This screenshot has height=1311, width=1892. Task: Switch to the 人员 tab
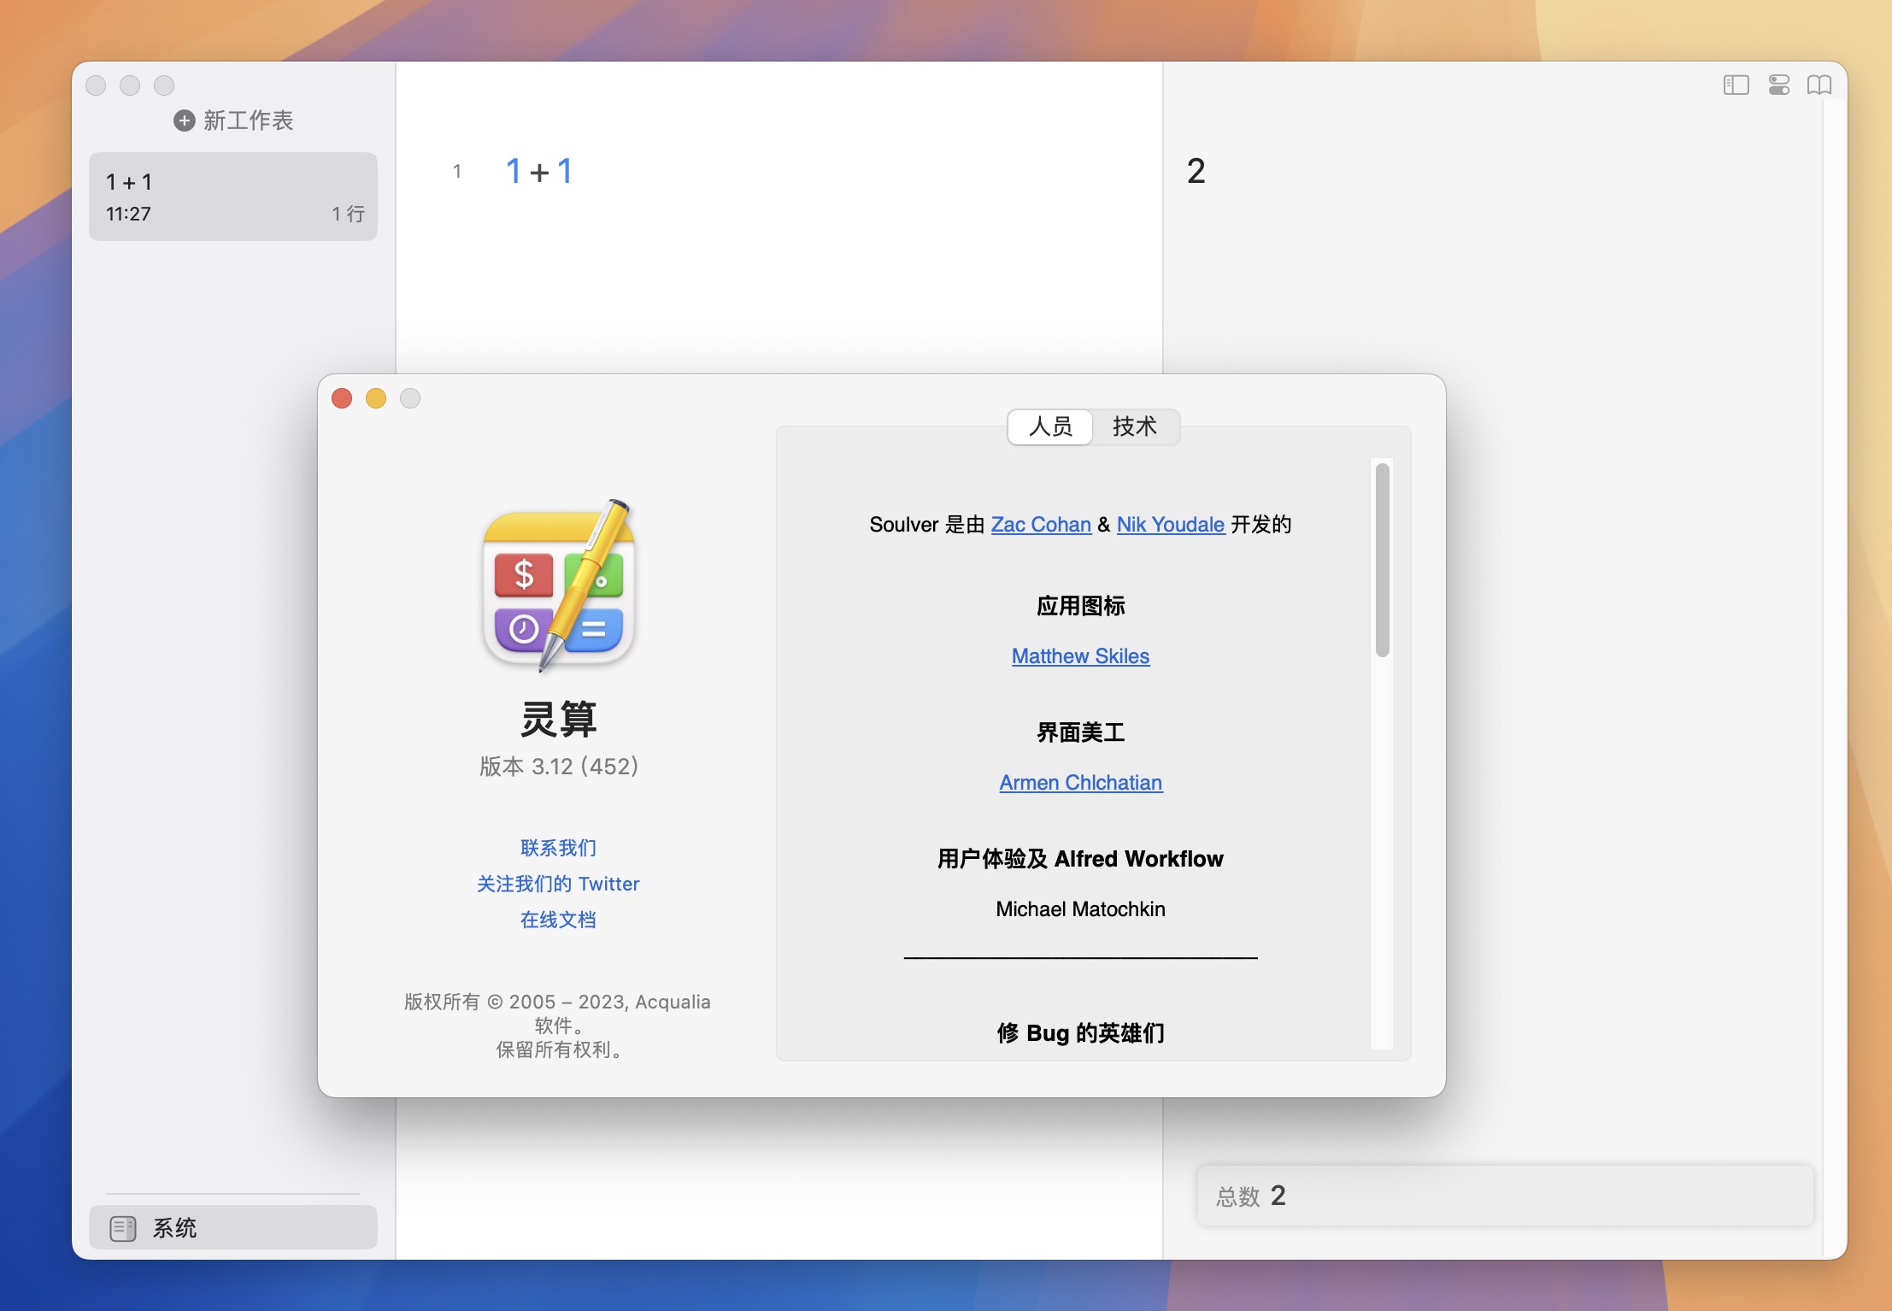(x=1050, y=426)
